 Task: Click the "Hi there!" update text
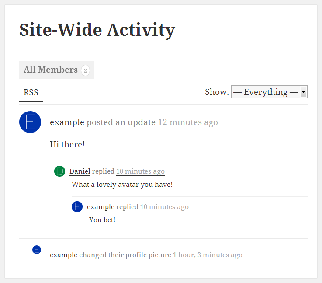pyautogui.click(x=67, y=144)
